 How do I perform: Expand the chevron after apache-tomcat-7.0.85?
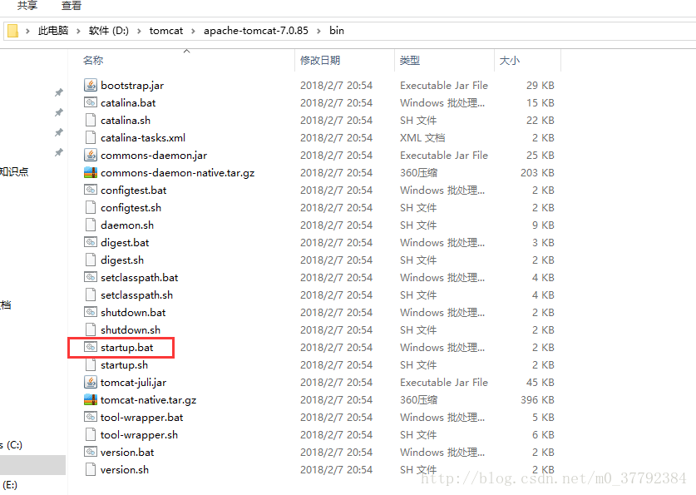318,31
